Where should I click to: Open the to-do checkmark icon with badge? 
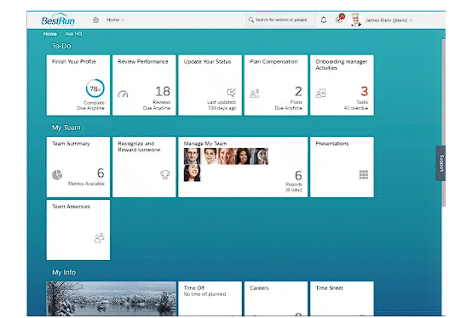(339, 20)
